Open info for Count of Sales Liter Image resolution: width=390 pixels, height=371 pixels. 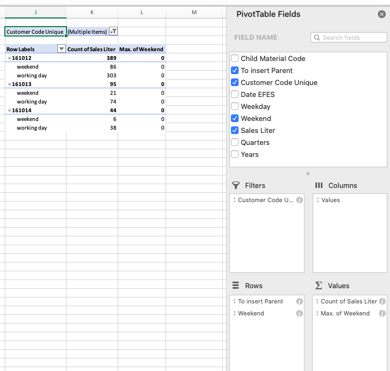382,301
